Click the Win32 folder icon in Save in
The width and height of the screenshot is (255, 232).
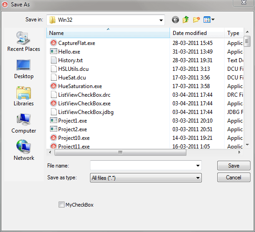click(x=53, y=20)
